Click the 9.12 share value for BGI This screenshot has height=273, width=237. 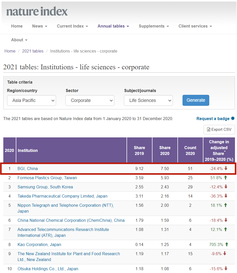pos(140,168)
